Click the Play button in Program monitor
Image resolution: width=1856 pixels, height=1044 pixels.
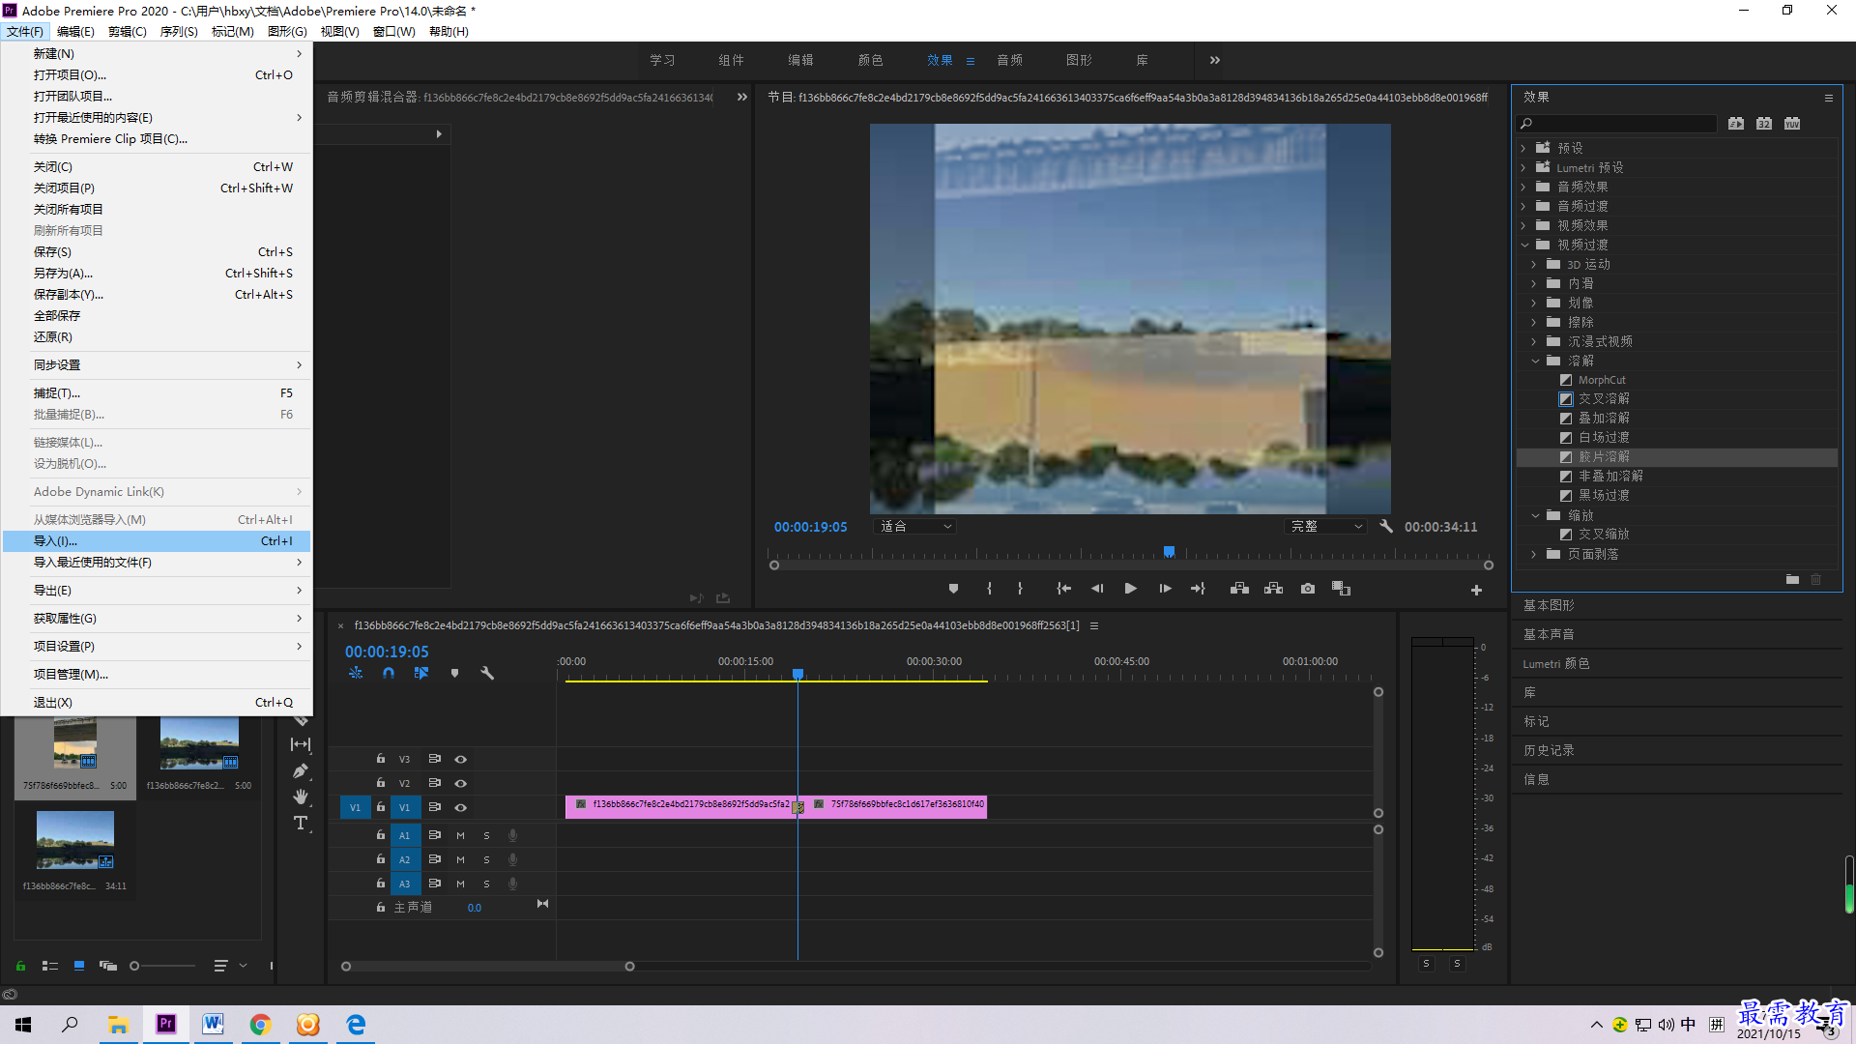click(x=1130, y=589)
